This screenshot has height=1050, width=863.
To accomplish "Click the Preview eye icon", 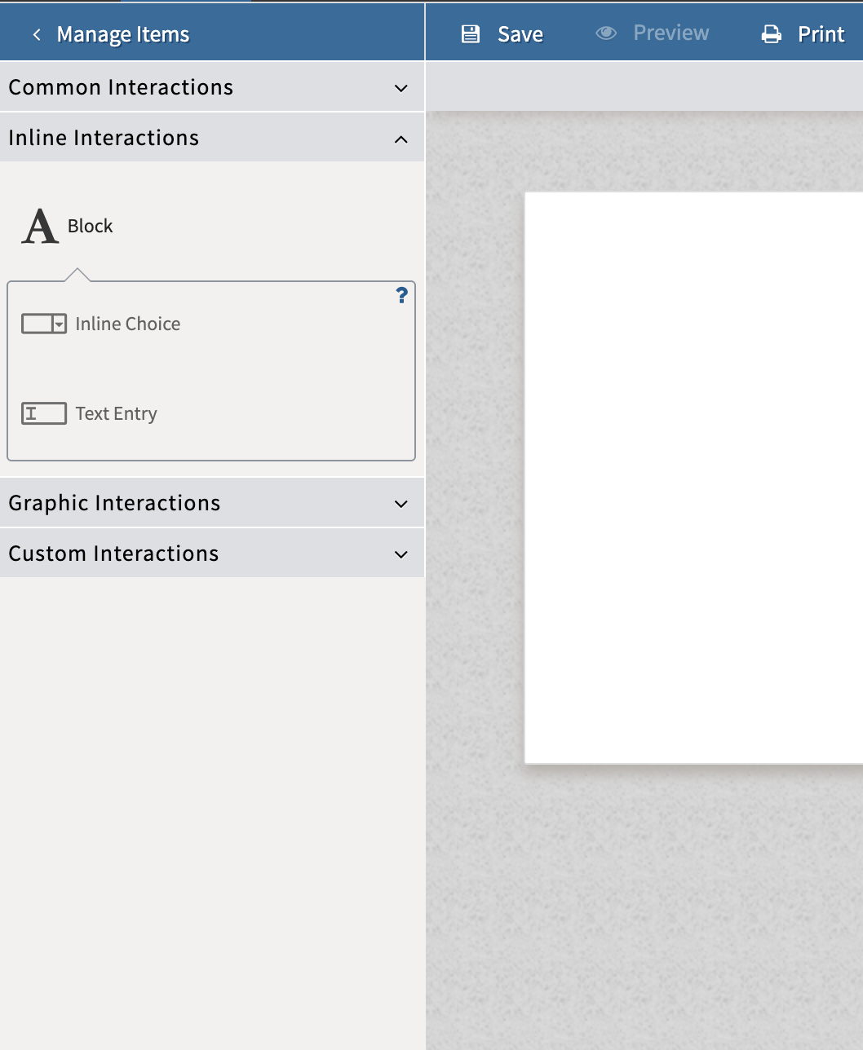I will click(x=605, y=33).
